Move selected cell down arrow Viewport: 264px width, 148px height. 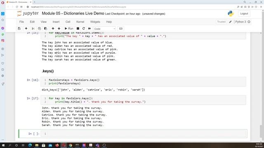click(59, 28)
